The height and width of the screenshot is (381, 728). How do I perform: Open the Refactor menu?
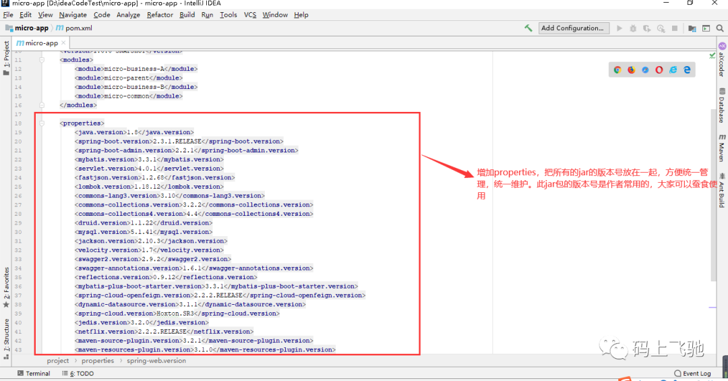click(160, 15)
